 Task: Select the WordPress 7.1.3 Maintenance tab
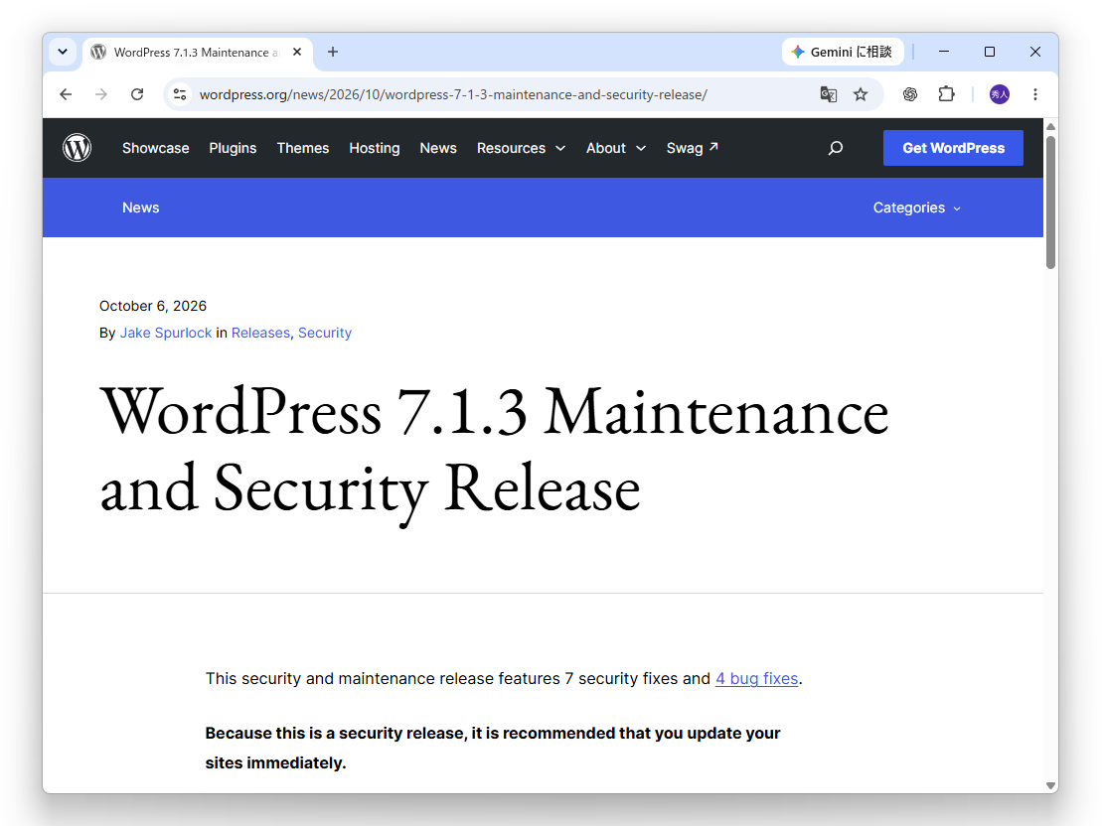coord(197,53)
